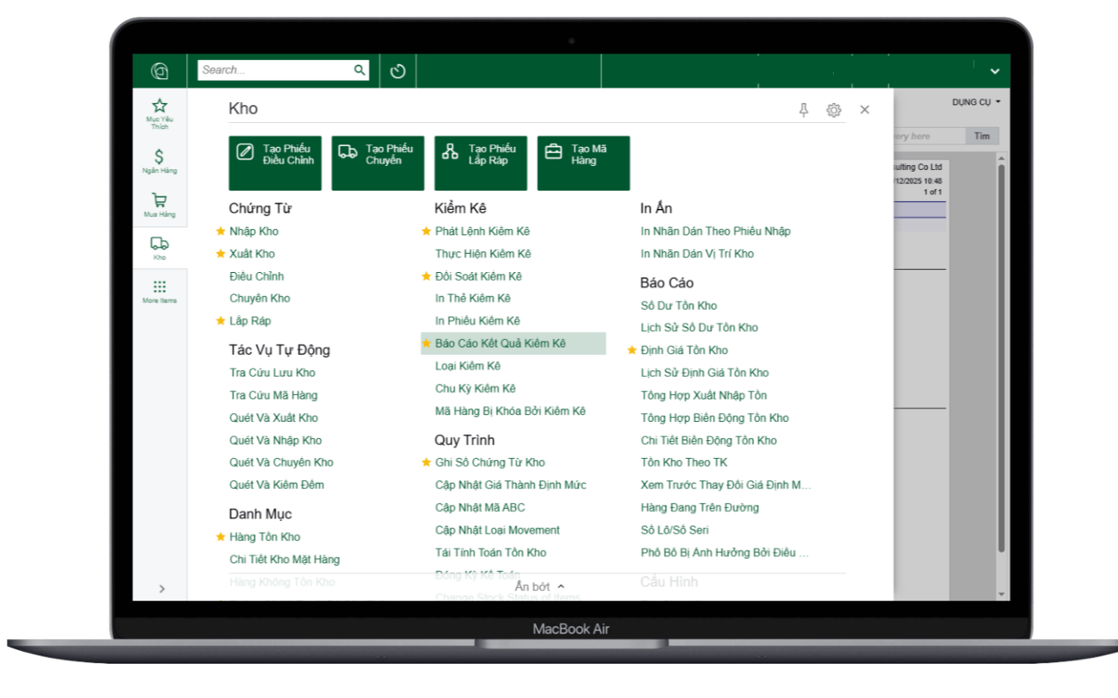Screen dimensions: 1118x698
Task: Click the home logo icon at top left
Action: tap(160, 71)
